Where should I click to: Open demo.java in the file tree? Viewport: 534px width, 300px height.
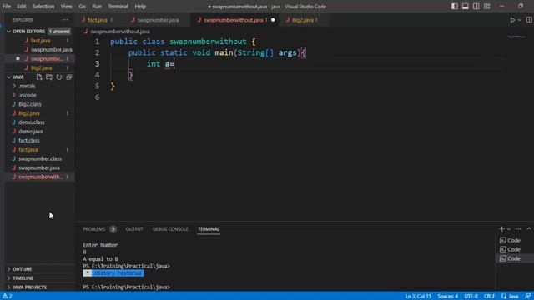pos(31,132)
